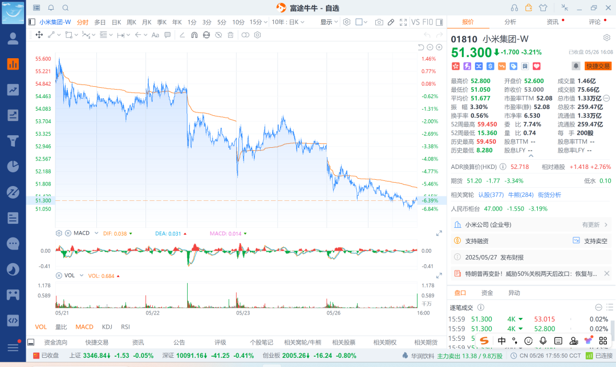This screenshot has height=367, width=616.
Task: Open chart settings gear in top toolbar
Action: point(347,22)
